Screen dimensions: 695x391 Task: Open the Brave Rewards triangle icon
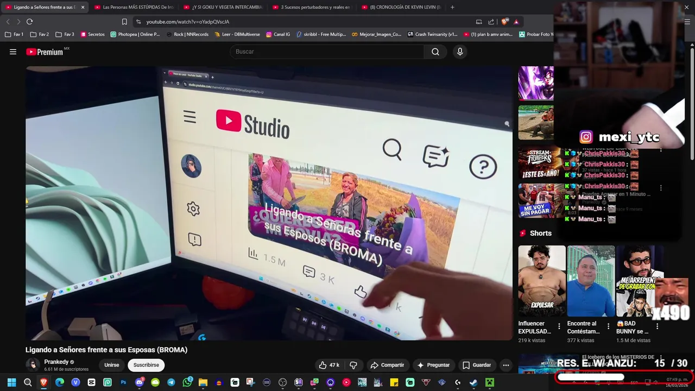point(516,22)
